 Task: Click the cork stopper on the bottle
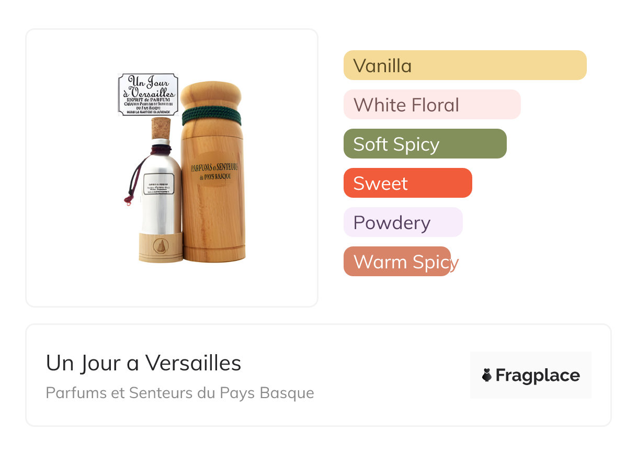pyautogui.click(x=161, y=127)
